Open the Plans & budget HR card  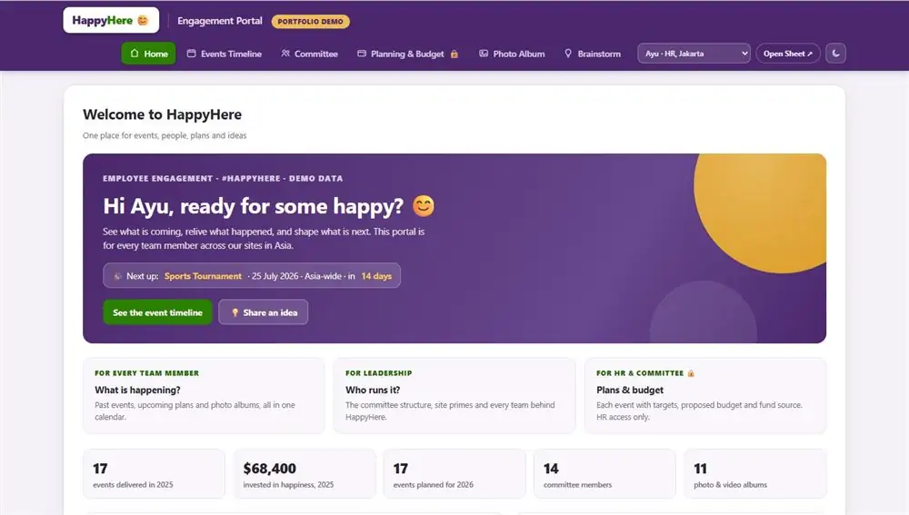705,396
